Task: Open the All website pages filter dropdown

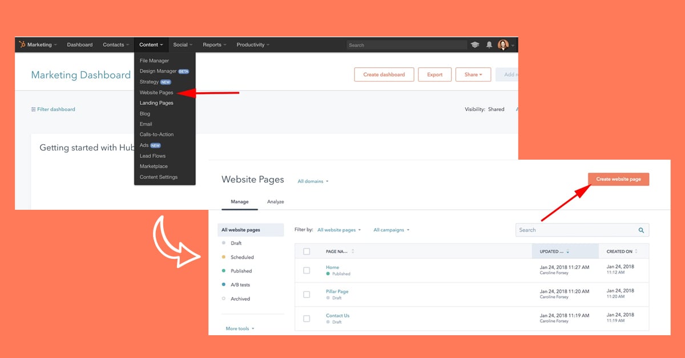Action: tap(339, 230)
